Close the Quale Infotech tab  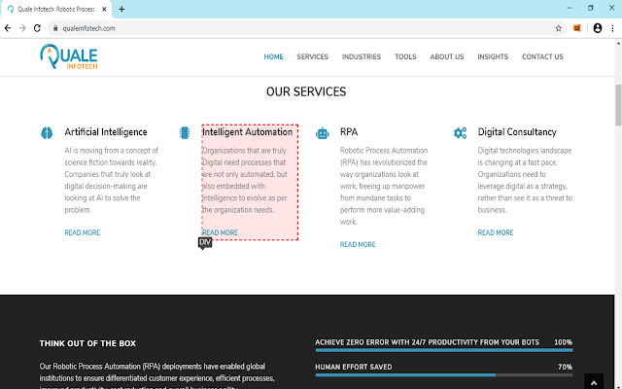coord(104,9)
